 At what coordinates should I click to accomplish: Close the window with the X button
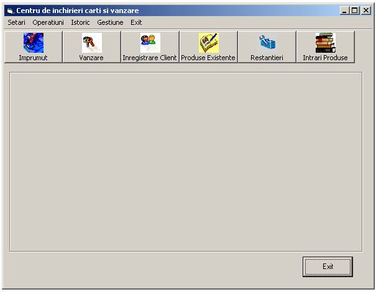[366, 11]
